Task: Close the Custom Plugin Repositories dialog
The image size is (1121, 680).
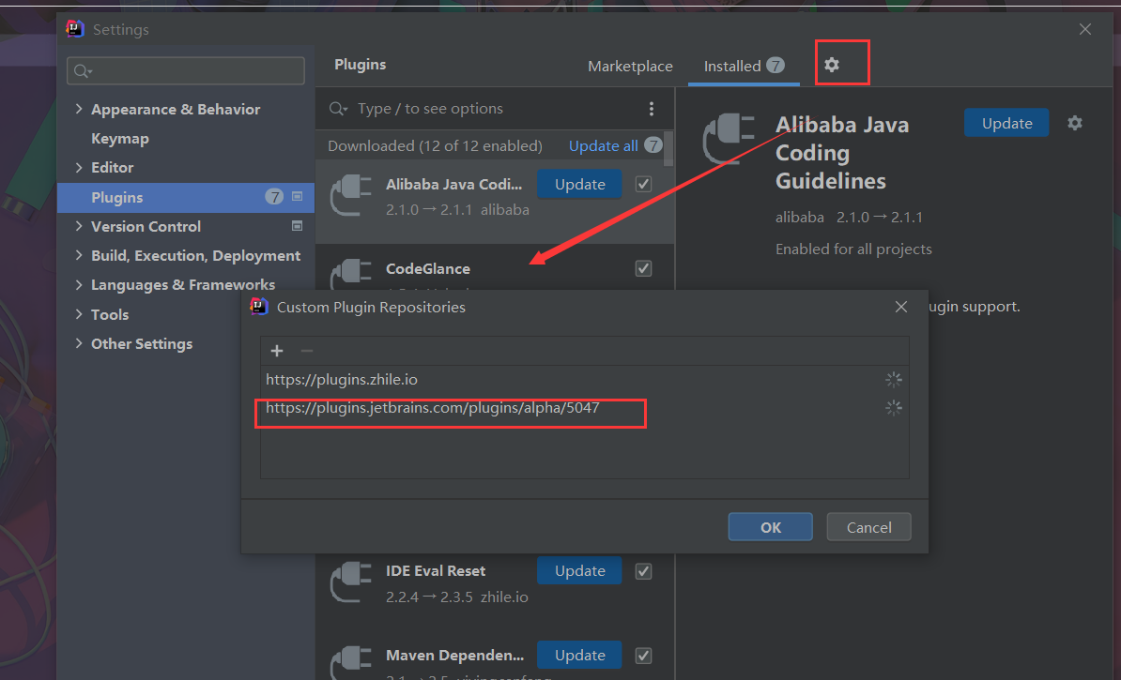Action: (x=900, y=307)
